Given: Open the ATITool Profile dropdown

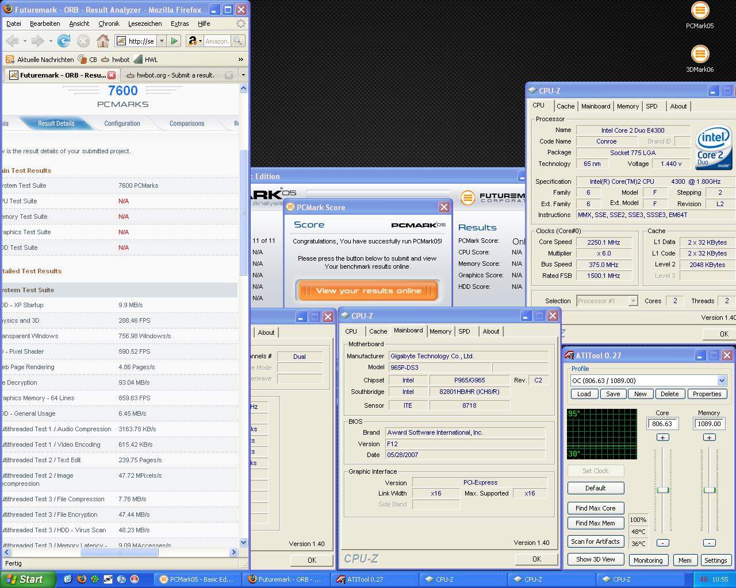Looking at the screenshot, I should [x=722, y=380].
